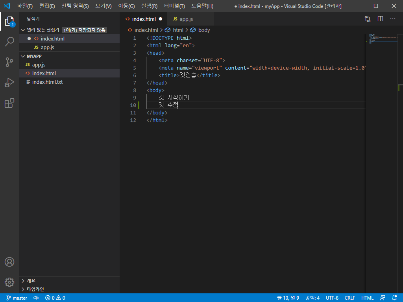Open the Extensions view
The width and height of the screenshot is (403, 302).
pyautogui.click(x=9, y=103)
